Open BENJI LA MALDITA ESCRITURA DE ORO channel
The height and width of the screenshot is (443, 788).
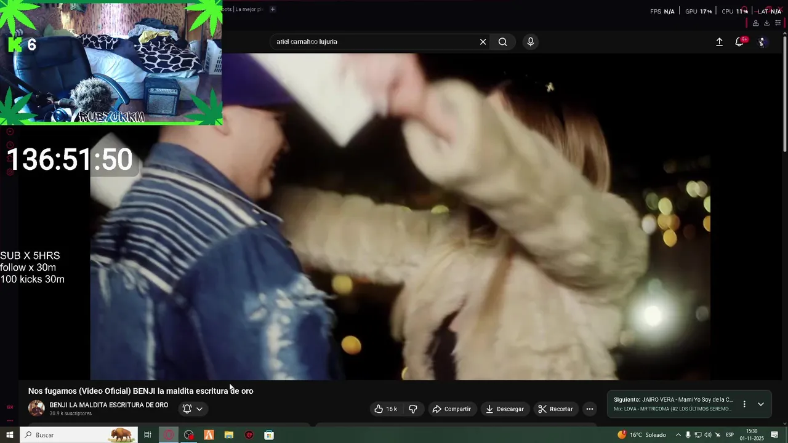click(109, 405)
